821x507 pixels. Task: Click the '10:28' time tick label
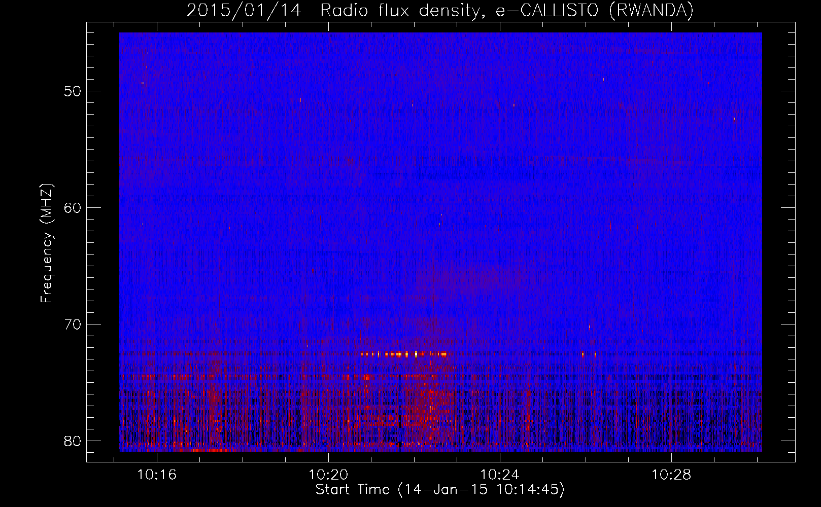click(x=671, y=475)
